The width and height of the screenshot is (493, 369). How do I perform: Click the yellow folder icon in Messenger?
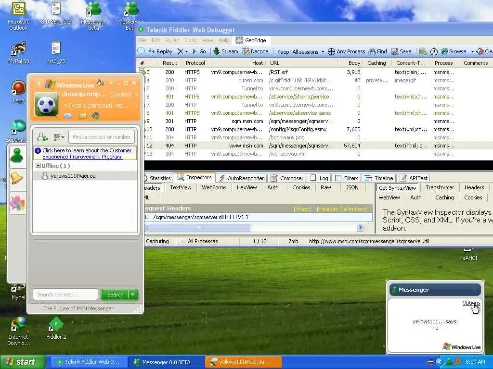point(82,116)
